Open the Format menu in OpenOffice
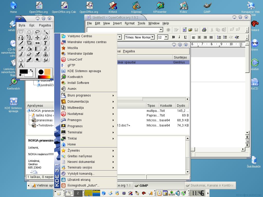Image resolution: width=263 pixels, height=197 pixels. [x=129, y=23]
